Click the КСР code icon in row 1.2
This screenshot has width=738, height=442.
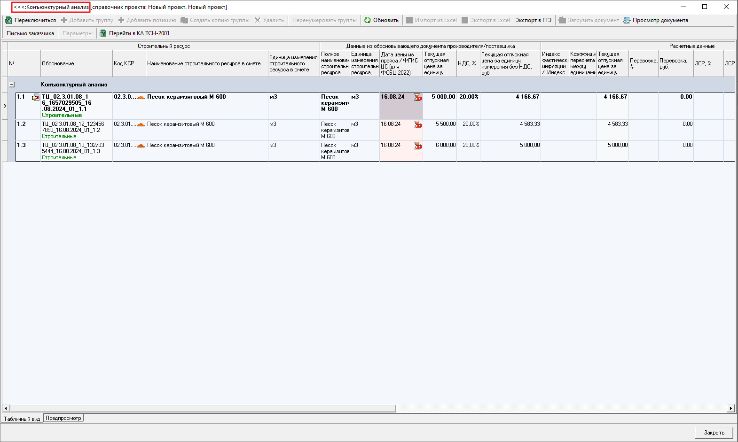(141, 124)
